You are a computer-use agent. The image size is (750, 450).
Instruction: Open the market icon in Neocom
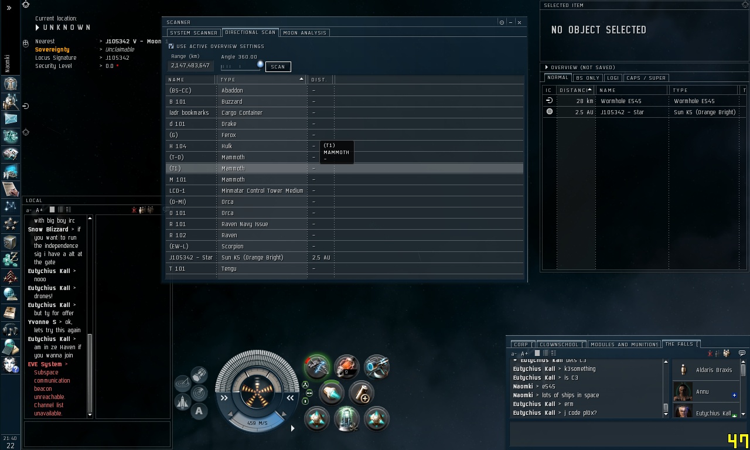pos(11,154)
